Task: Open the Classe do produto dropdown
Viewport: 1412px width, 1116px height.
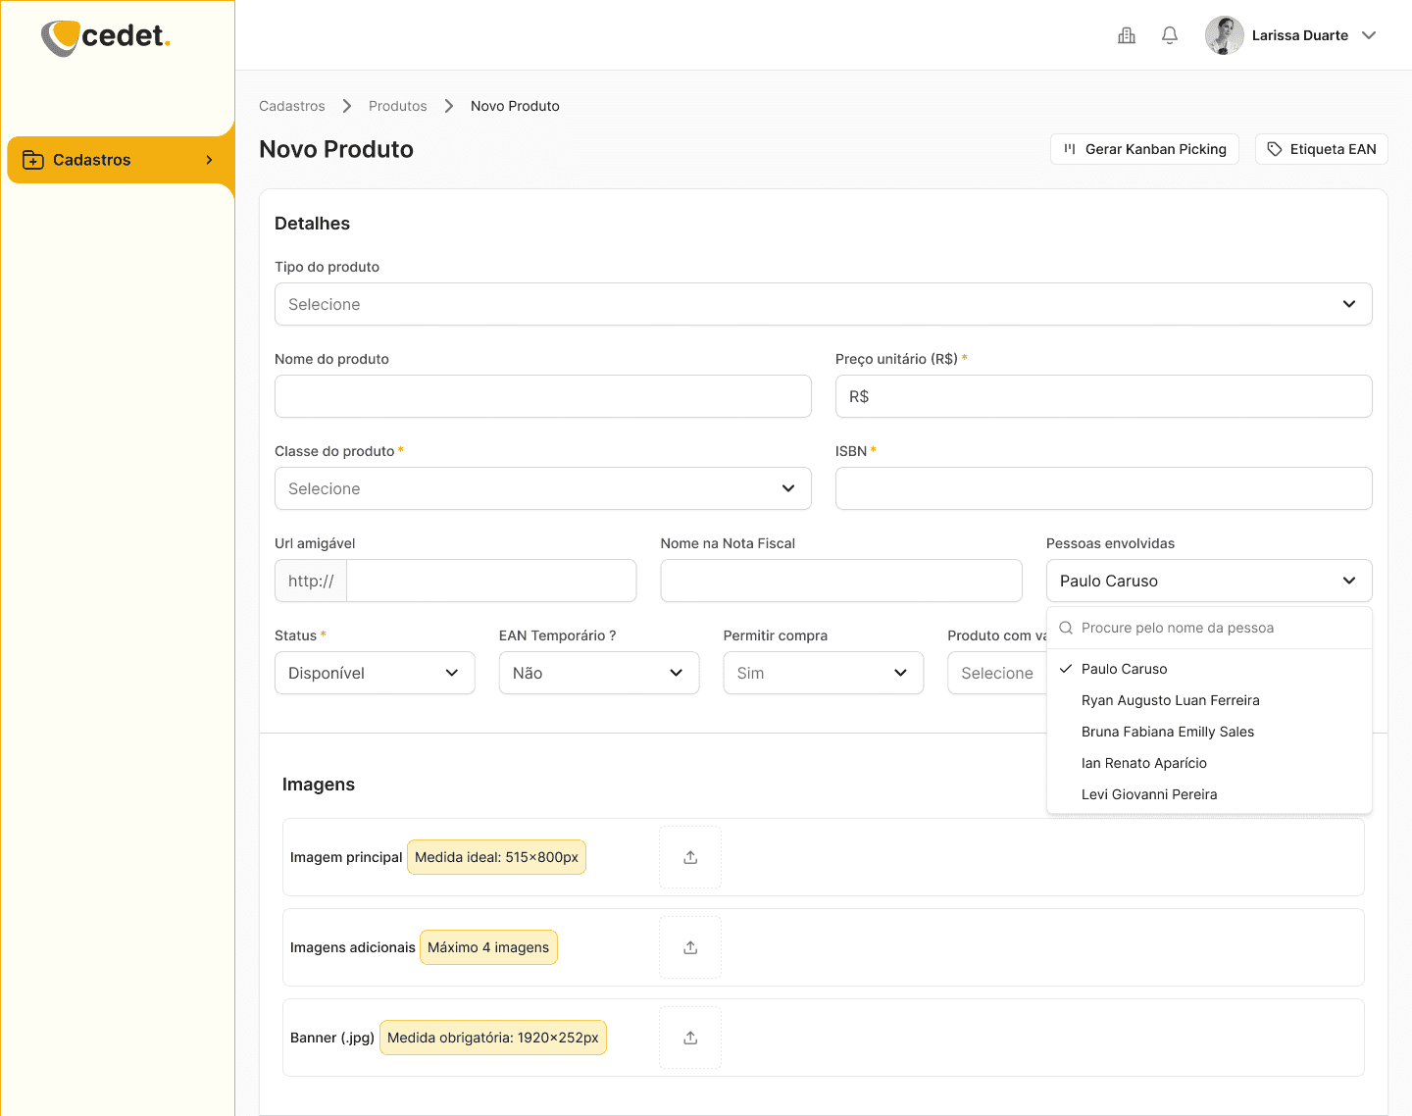Action: pos(543,488)
